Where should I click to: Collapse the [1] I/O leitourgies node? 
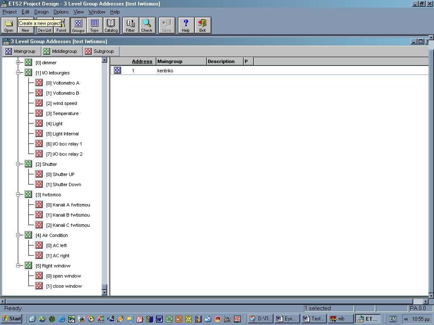pyautogui.click(x=18, y=73)
